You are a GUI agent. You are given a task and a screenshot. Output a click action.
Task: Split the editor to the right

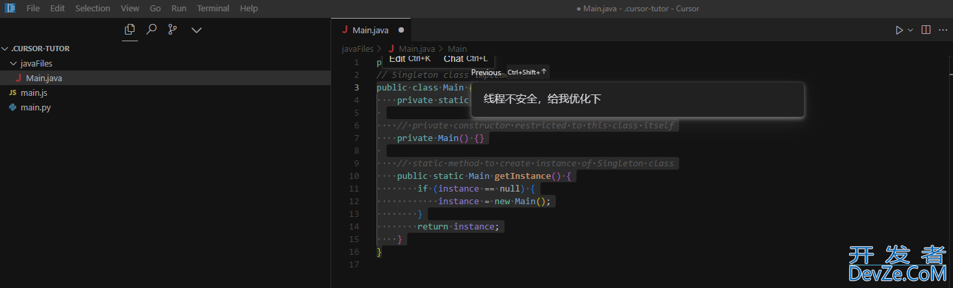pos(926,30)
